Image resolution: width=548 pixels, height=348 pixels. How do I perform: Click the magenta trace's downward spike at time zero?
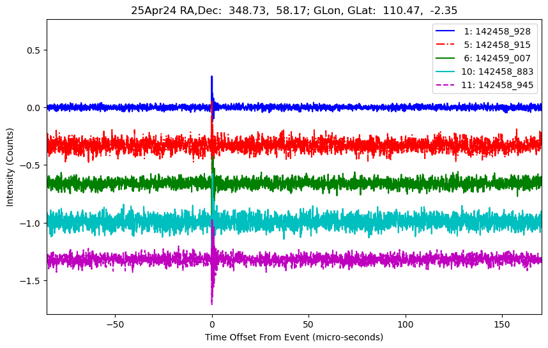tap(212, 302)
